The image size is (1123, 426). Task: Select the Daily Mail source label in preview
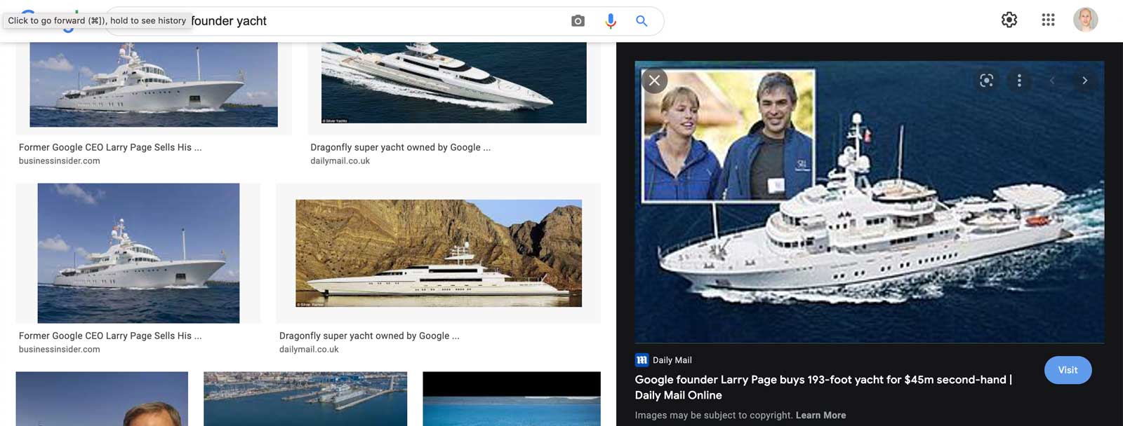tap(672, 359)
